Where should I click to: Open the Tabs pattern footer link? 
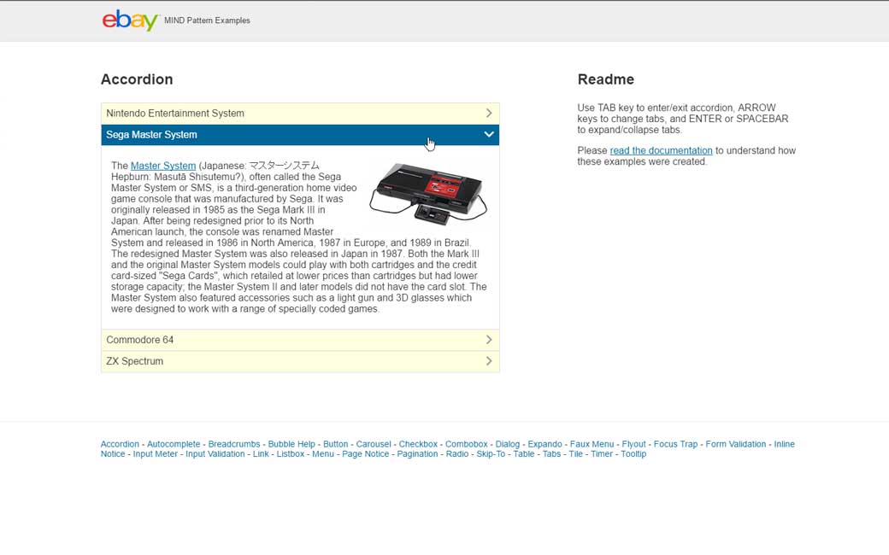click(551, 454)
